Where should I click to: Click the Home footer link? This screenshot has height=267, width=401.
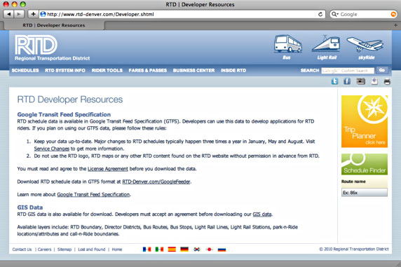pyautogui.click(x=117, y=249)
